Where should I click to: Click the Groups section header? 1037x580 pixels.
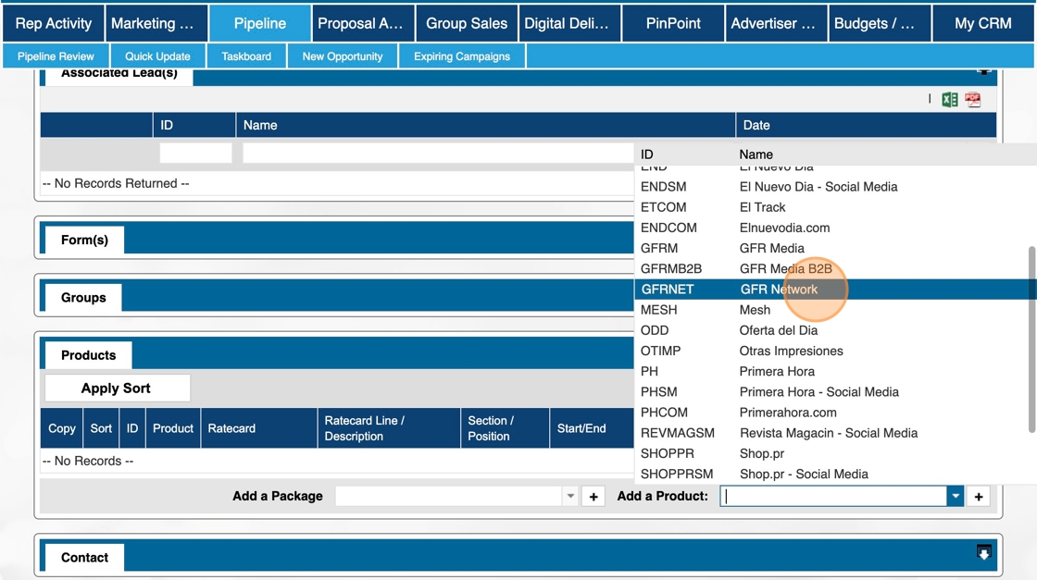[83, 297]
